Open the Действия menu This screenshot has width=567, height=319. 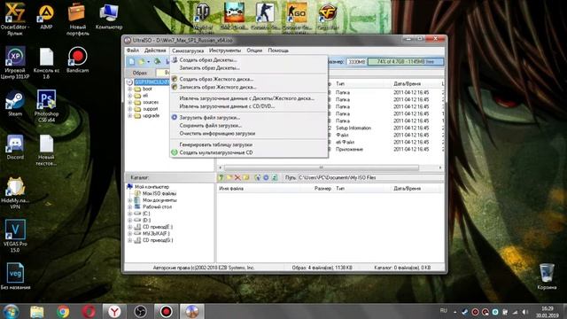[x=155, y=51]
